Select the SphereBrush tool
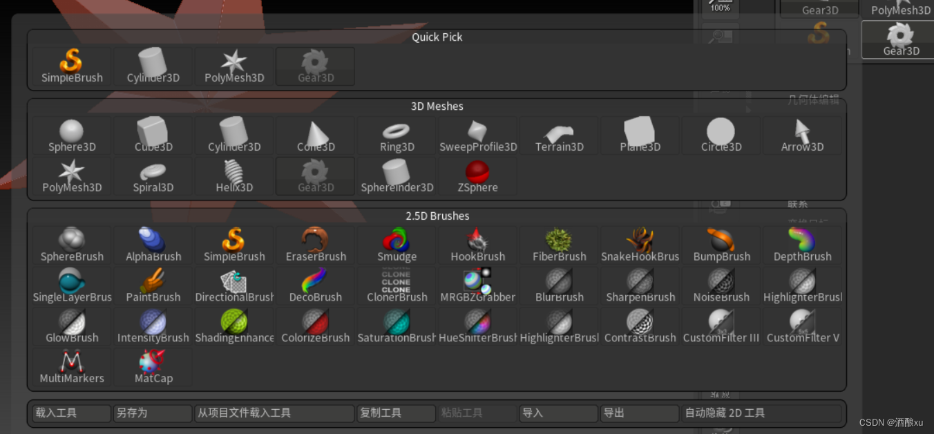Image resolution: width=934 pixels, height=434 pixels. (x=72, y=246)
